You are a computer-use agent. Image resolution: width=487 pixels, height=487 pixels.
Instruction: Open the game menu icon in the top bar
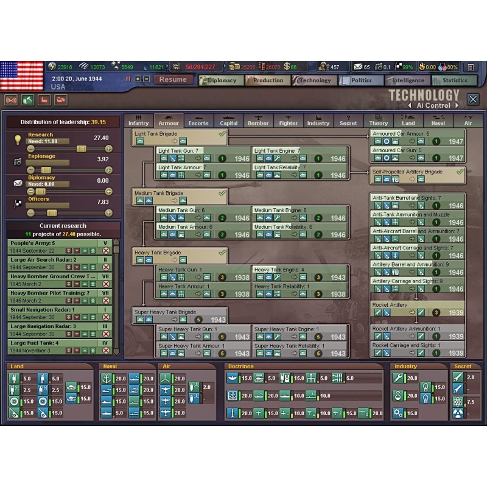pos(471,67)
